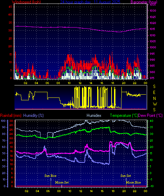Click the N wind direction label
This screenshot has height=196, width=164.
154,99
